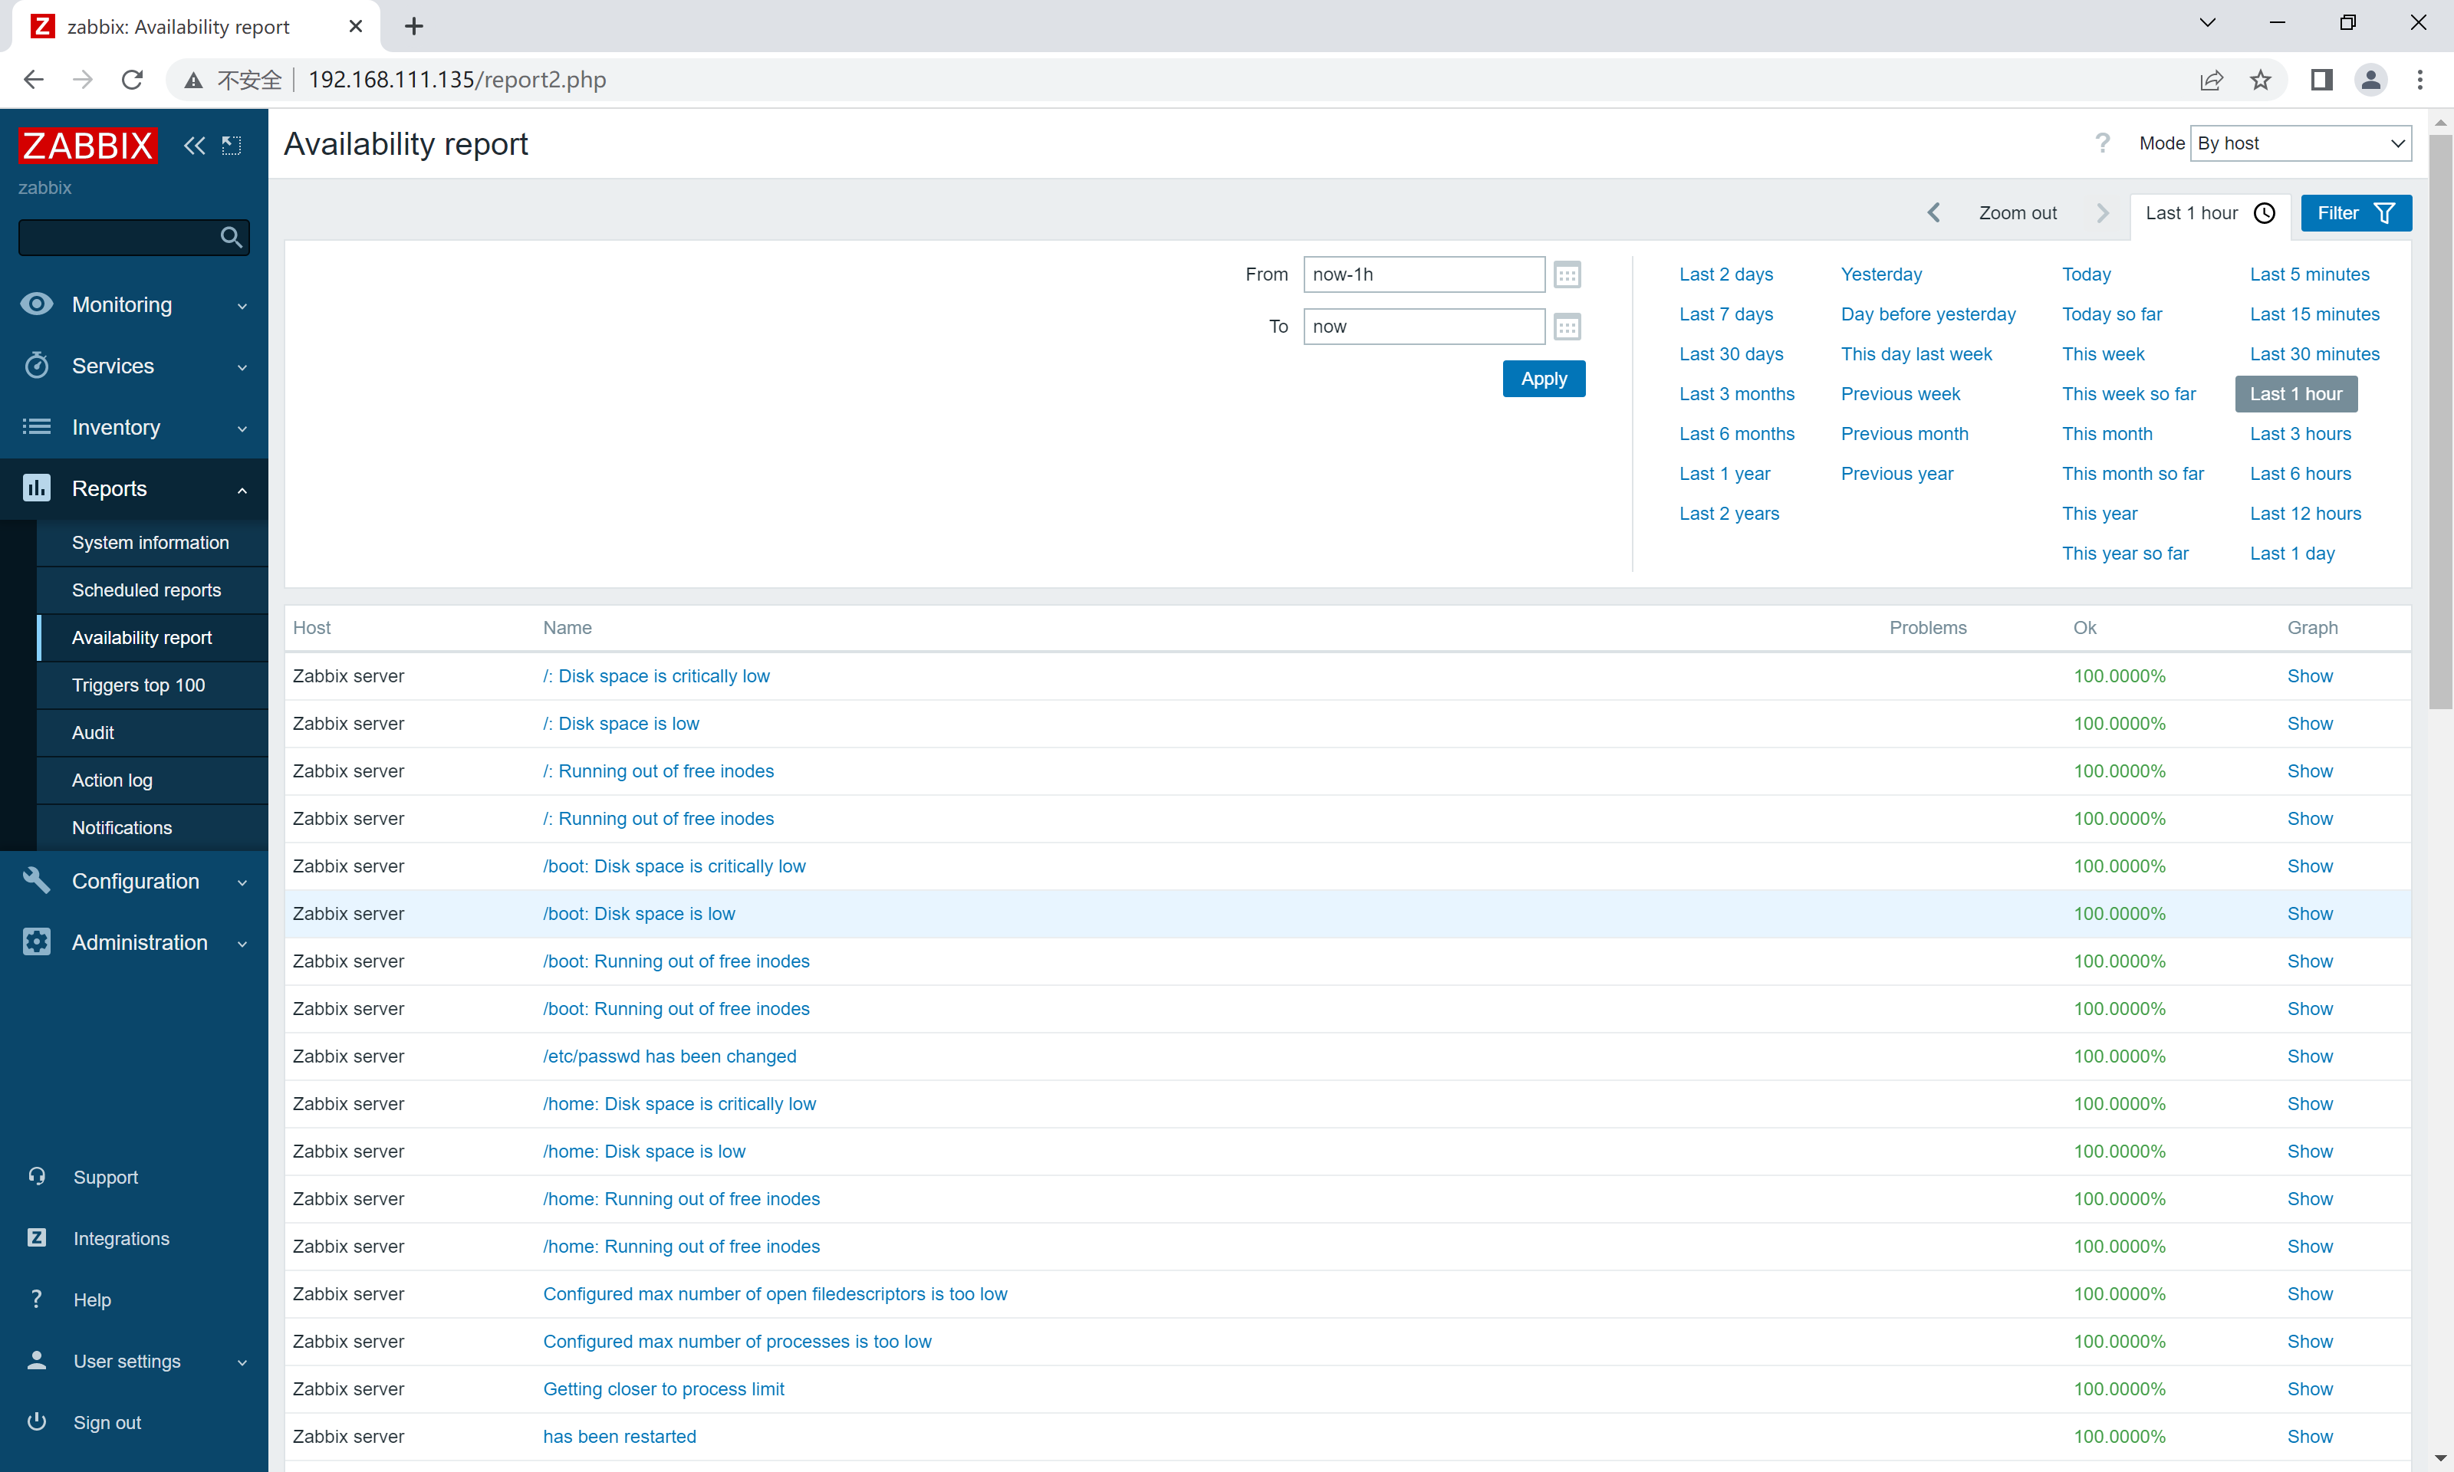This screenshot has width=2454, height=1472.
Task: Click the Configuration wrench icon
Action: point(37,880)
